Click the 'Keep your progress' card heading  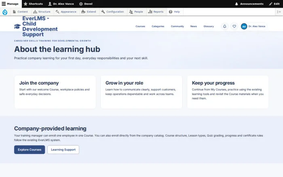click(213, 83)
